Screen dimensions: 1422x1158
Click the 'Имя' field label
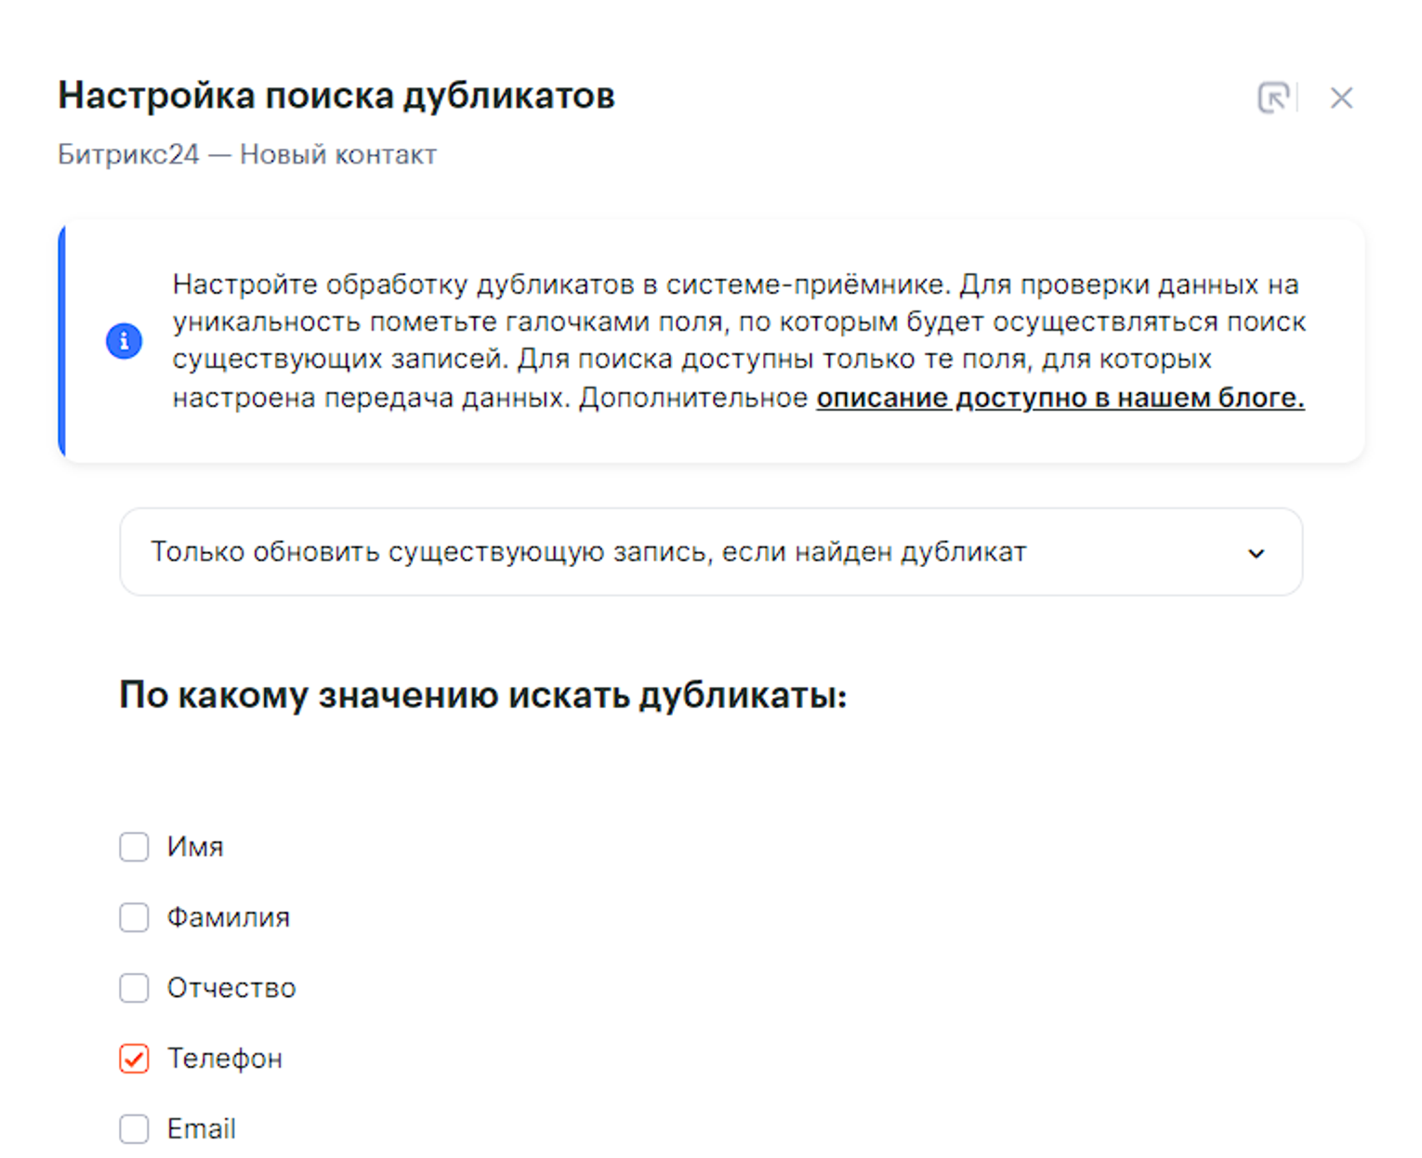tap(195, 847)
